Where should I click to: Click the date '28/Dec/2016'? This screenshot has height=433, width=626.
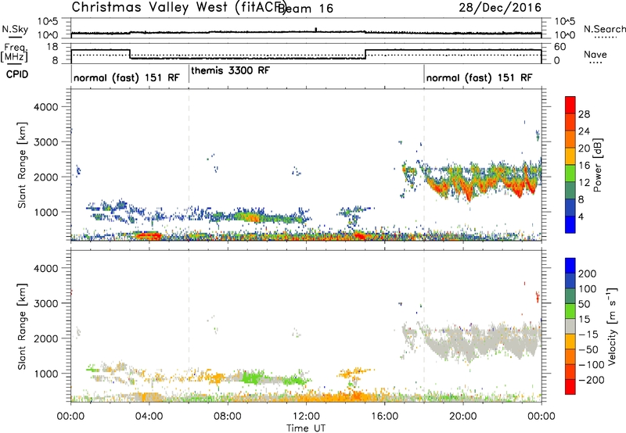(500, 7)
